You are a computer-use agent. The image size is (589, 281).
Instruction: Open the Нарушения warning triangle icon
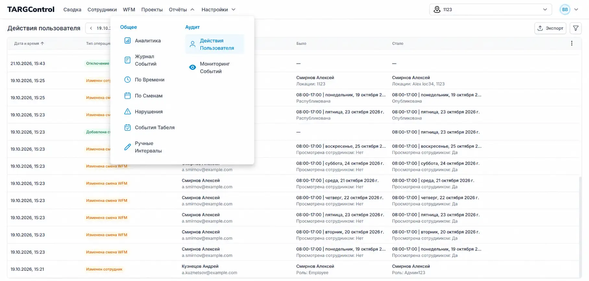pyautogui.click(x=128, y=111)
